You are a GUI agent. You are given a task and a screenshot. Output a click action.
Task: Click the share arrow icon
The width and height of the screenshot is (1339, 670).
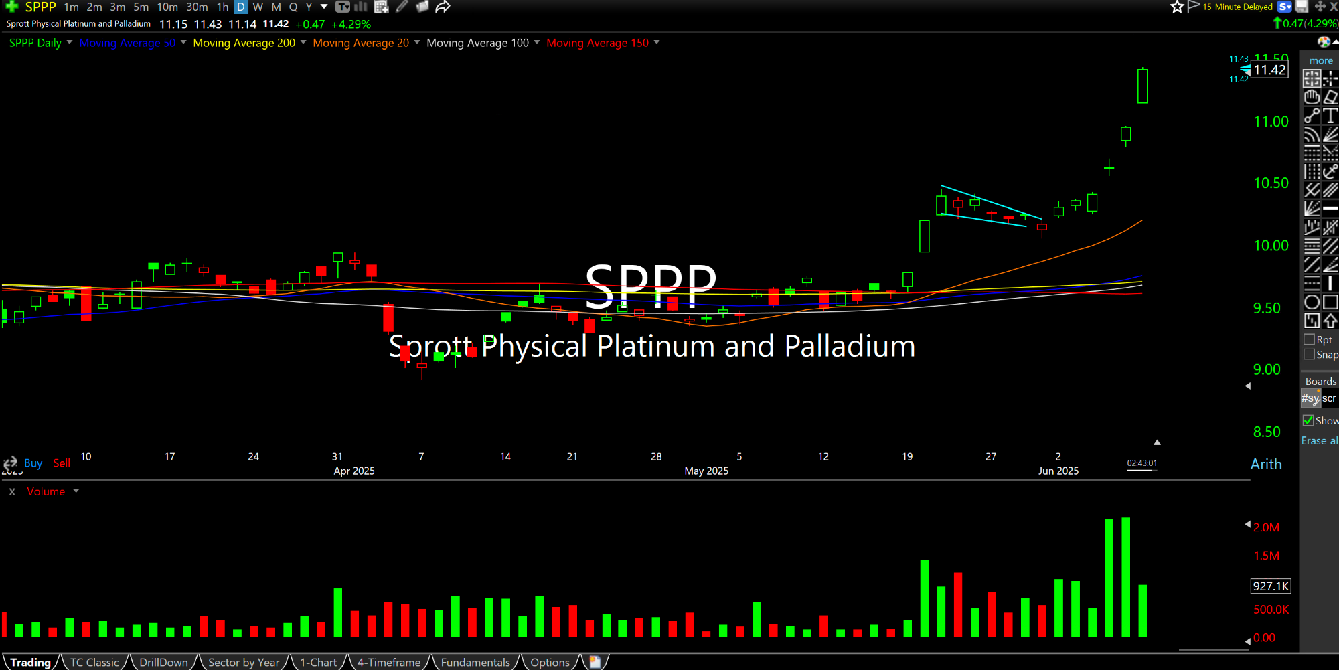pyautogui.click(x=443, y=7)
